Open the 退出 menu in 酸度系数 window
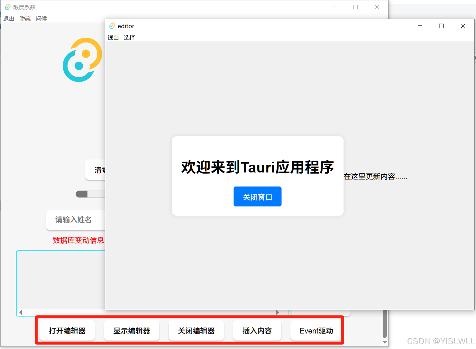The width and height of the screenshot is (476, 349). (x=8, y=18)
